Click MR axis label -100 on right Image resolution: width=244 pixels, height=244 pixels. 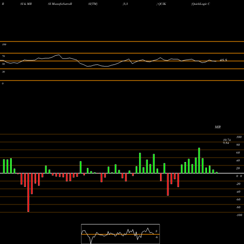click(x=239, y=215)
